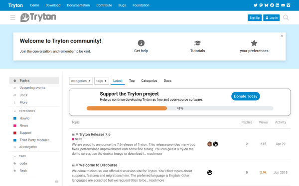Open Download in top navigation
The height and width of the screenshot is (186, 299).
[53, 5]
